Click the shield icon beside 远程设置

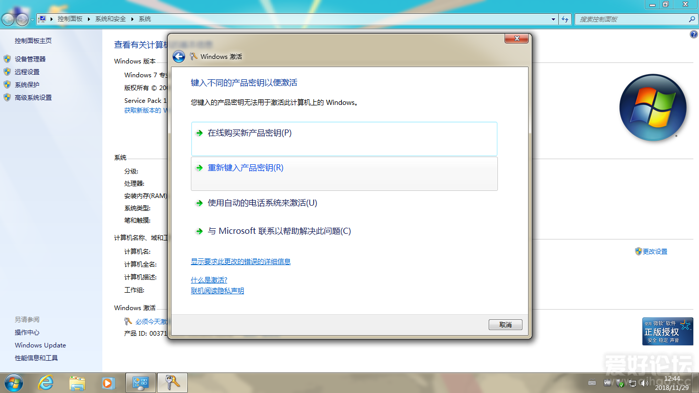coord(7,72)
